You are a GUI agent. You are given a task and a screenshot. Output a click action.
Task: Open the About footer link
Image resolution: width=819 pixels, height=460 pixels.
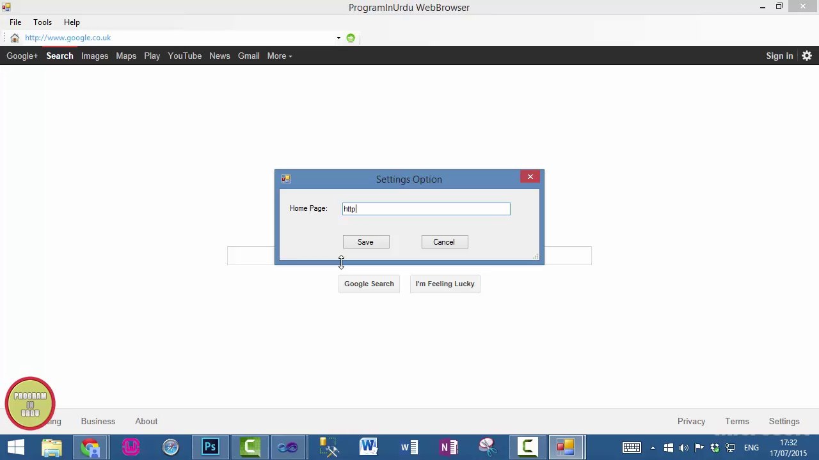tap(147, 422)
